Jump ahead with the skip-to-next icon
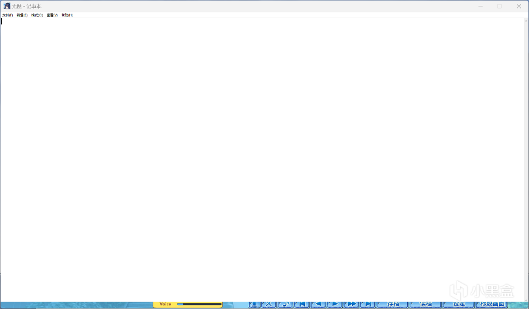The image size is (529, 309). click(367, 304)
